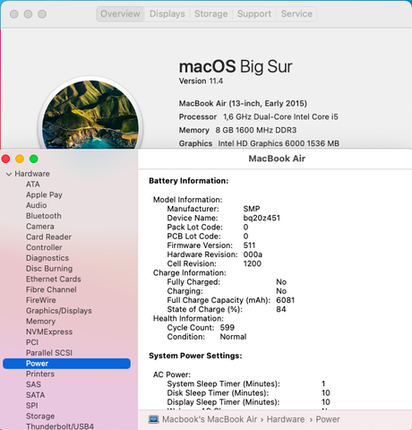Select the highlighted Power item
This screenshot has width=412, height=430.
pos(66,364)
